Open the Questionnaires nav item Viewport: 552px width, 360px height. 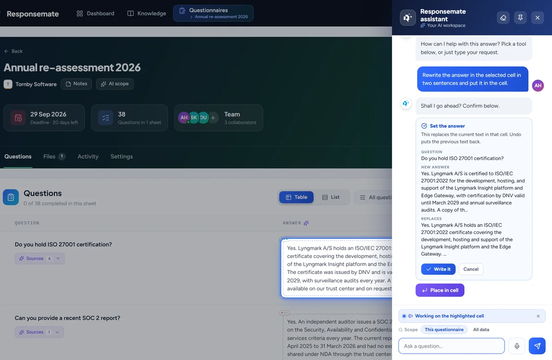point(213,13)
